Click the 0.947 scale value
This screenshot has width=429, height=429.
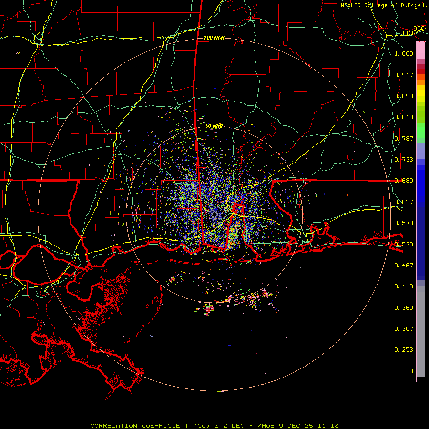click(x=404, y=75)
